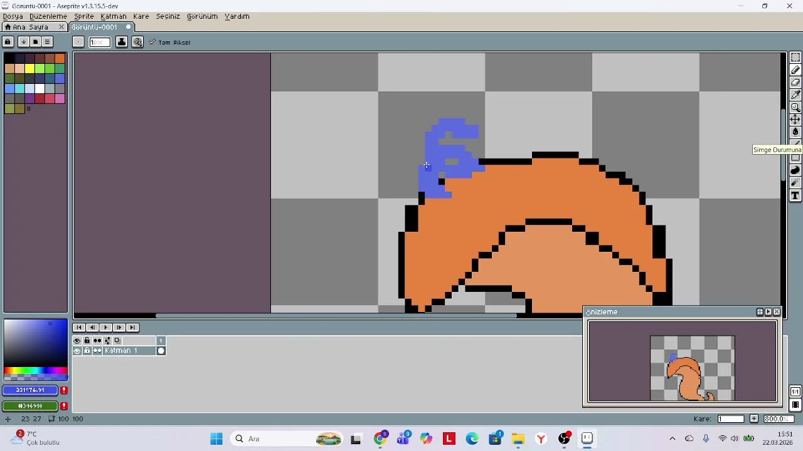Open Windows Start menu
This screenshot has width=803, height=451.
point(216,438)
